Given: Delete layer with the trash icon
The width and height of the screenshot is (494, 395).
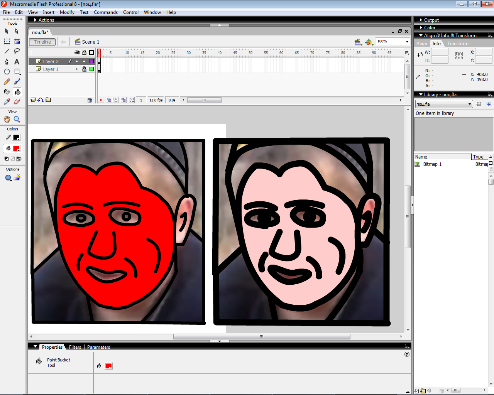Looking at the screenshot, I should tap(90, 100).
